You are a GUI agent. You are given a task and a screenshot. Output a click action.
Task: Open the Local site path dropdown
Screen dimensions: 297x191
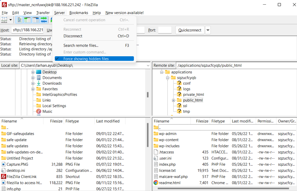[x=148, y=66]
